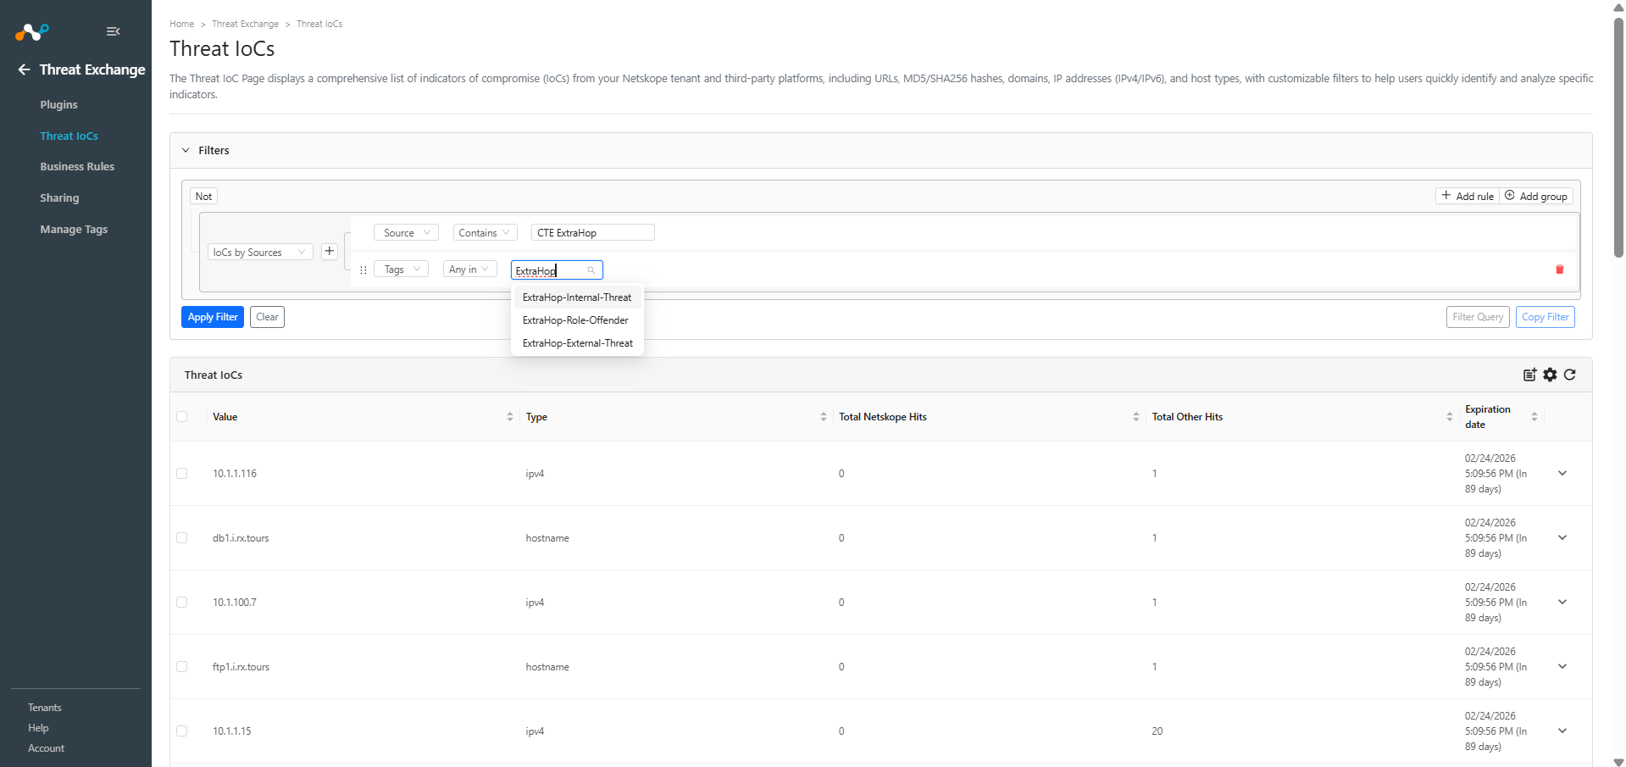Viewport: 1626px width, 767px height.
Task: Open Account at the sidebar bottom
Action: click(46, 748)
